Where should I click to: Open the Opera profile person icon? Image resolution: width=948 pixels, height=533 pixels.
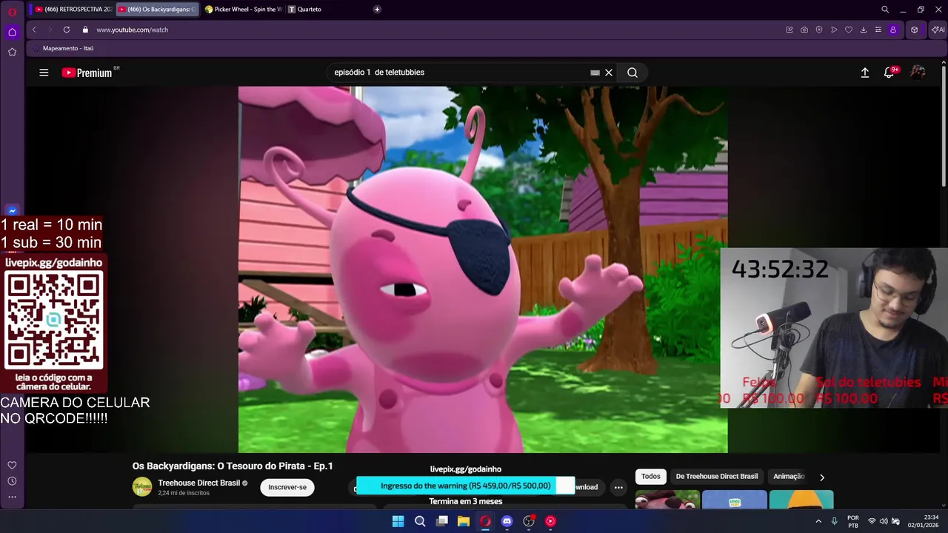pos(893,30)
